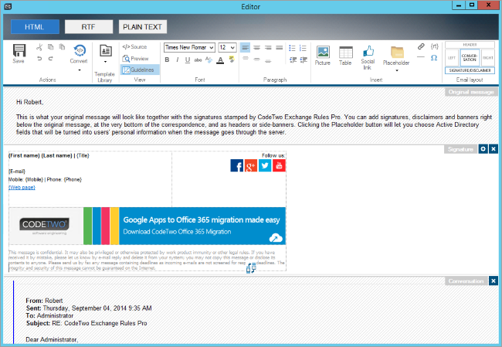Set vertical alignment to top
The width and height of the screenshot is (502, 347).
246,58
